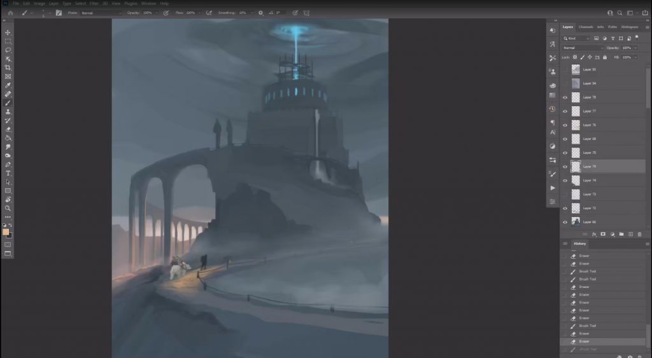
Task: Open the Window menu
Action: tap(148, 3)
